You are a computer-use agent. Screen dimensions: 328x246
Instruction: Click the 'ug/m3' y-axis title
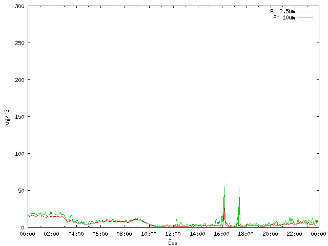(x=7, y=117)
